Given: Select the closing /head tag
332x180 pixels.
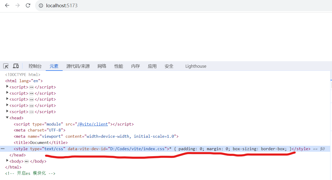Looking at the screenshot, I should [18, 155].
